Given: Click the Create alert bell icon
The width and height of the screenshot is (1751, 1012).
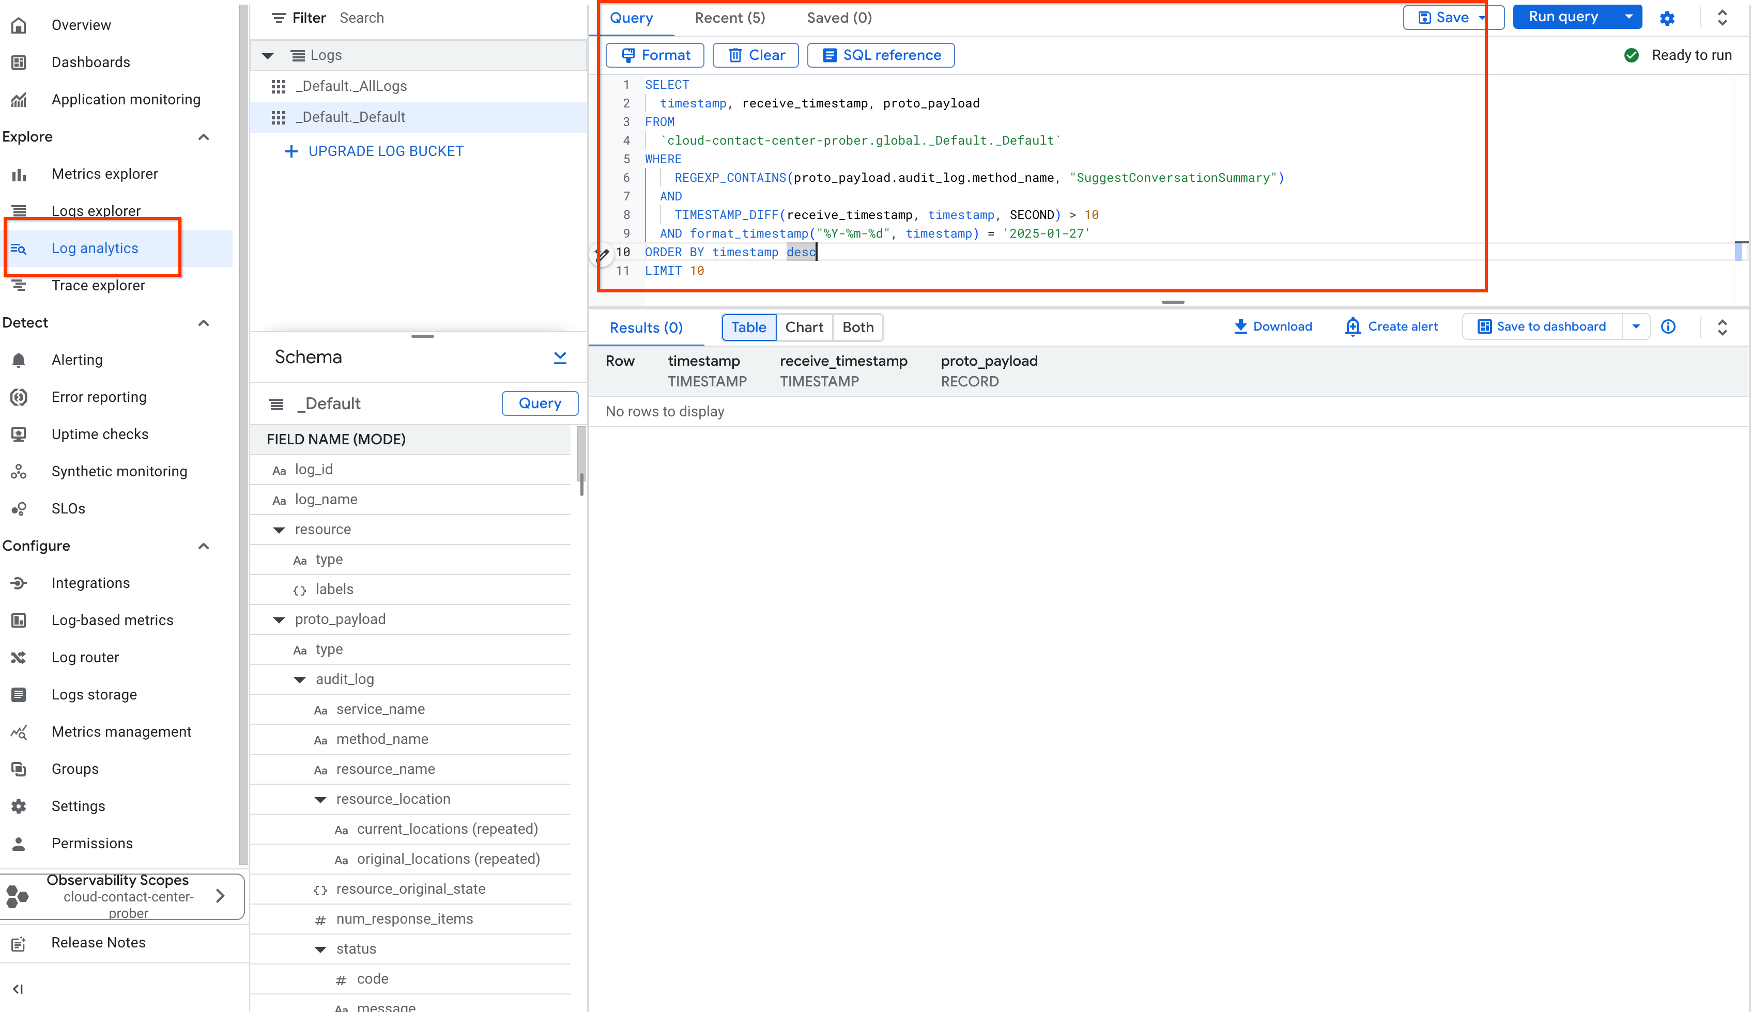Looking at the screenshot, I should (1352, 326).
